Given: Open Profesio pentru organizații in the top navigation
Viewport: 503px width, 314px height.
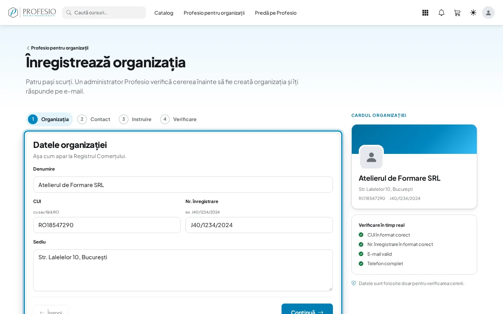Looking at the screenshot, I should (214, 13).
